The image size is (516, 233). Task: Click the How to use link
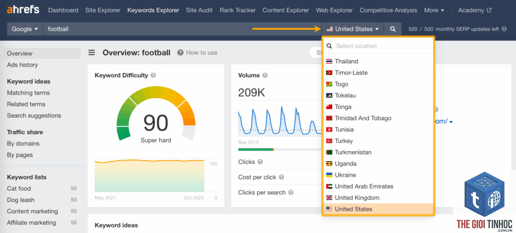pyautogui.click(x=202, y=53)
